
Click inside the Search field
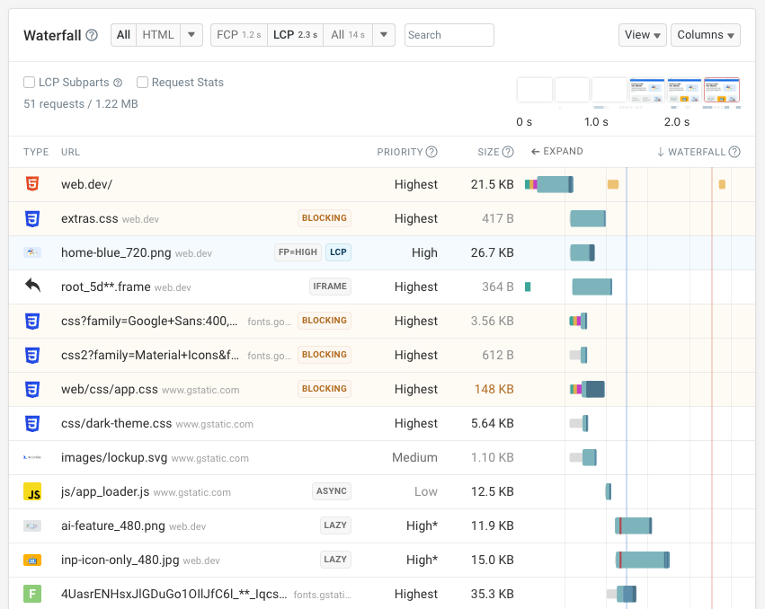tap(449, 35)
